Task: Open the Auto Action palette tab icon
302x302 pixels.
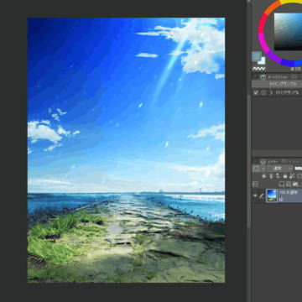Action: click(263, 76)
